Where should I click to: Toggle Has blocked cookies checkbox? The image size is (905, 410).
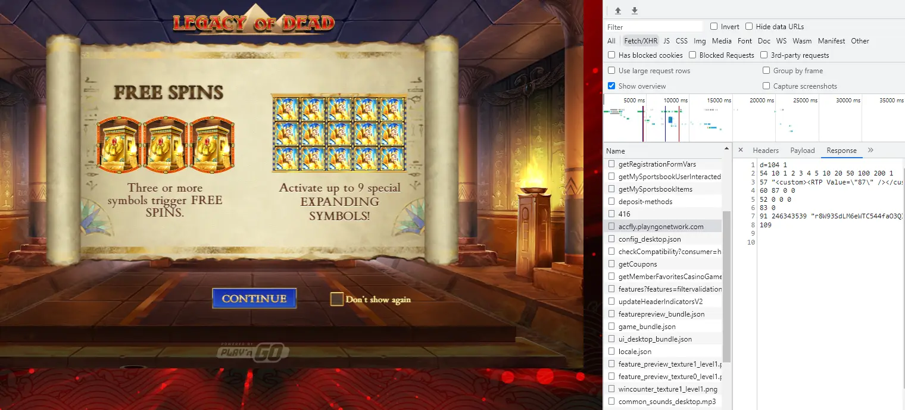[x=611, y=55]
